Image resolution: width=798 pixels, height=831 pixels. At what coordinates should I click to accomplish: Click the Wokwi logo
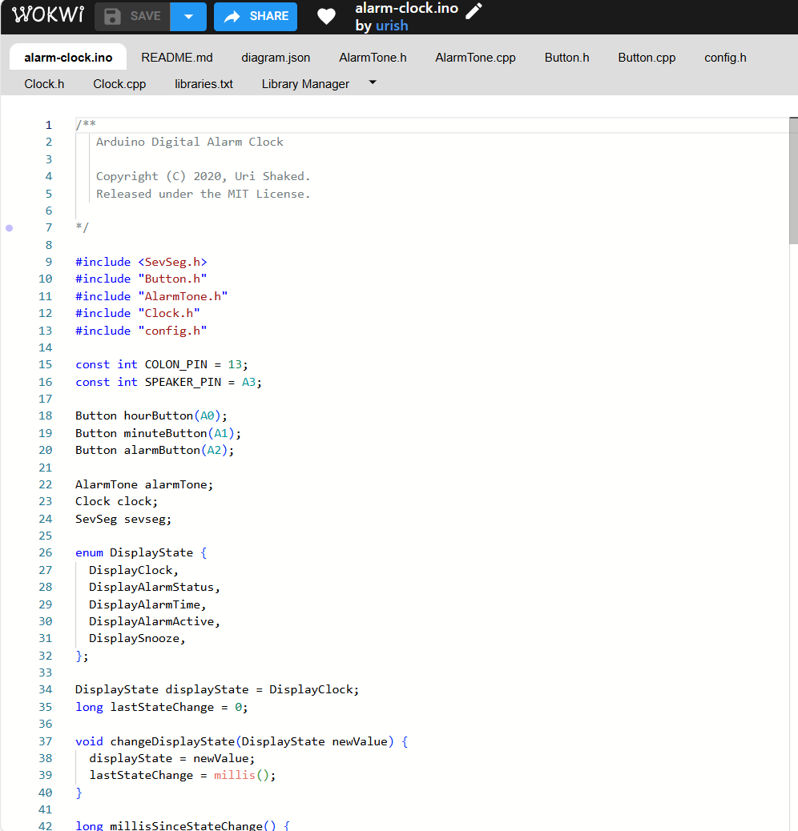pyautogui.click(x=48, y=14)
